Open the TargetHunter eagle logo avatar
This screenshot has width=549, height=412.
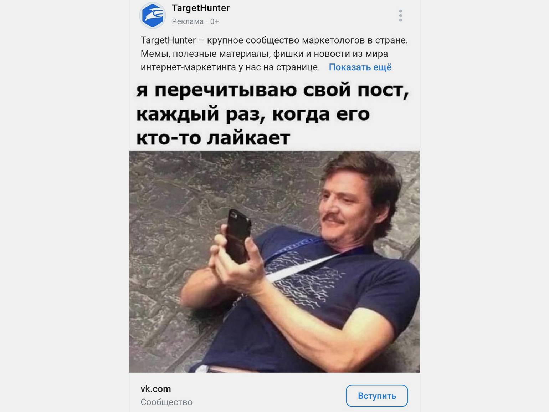(x=153, y=15)
